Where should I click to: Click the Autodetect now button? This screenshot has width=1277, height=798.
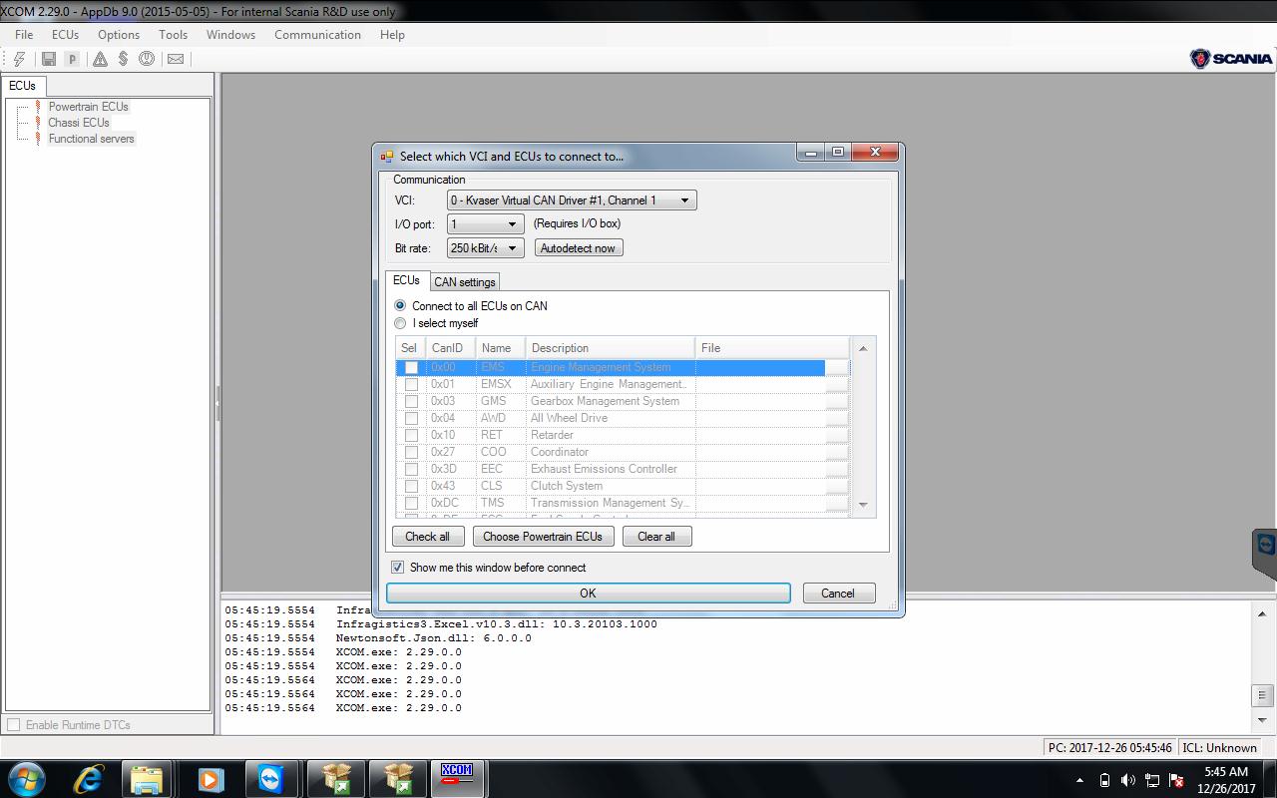(579, 248)
